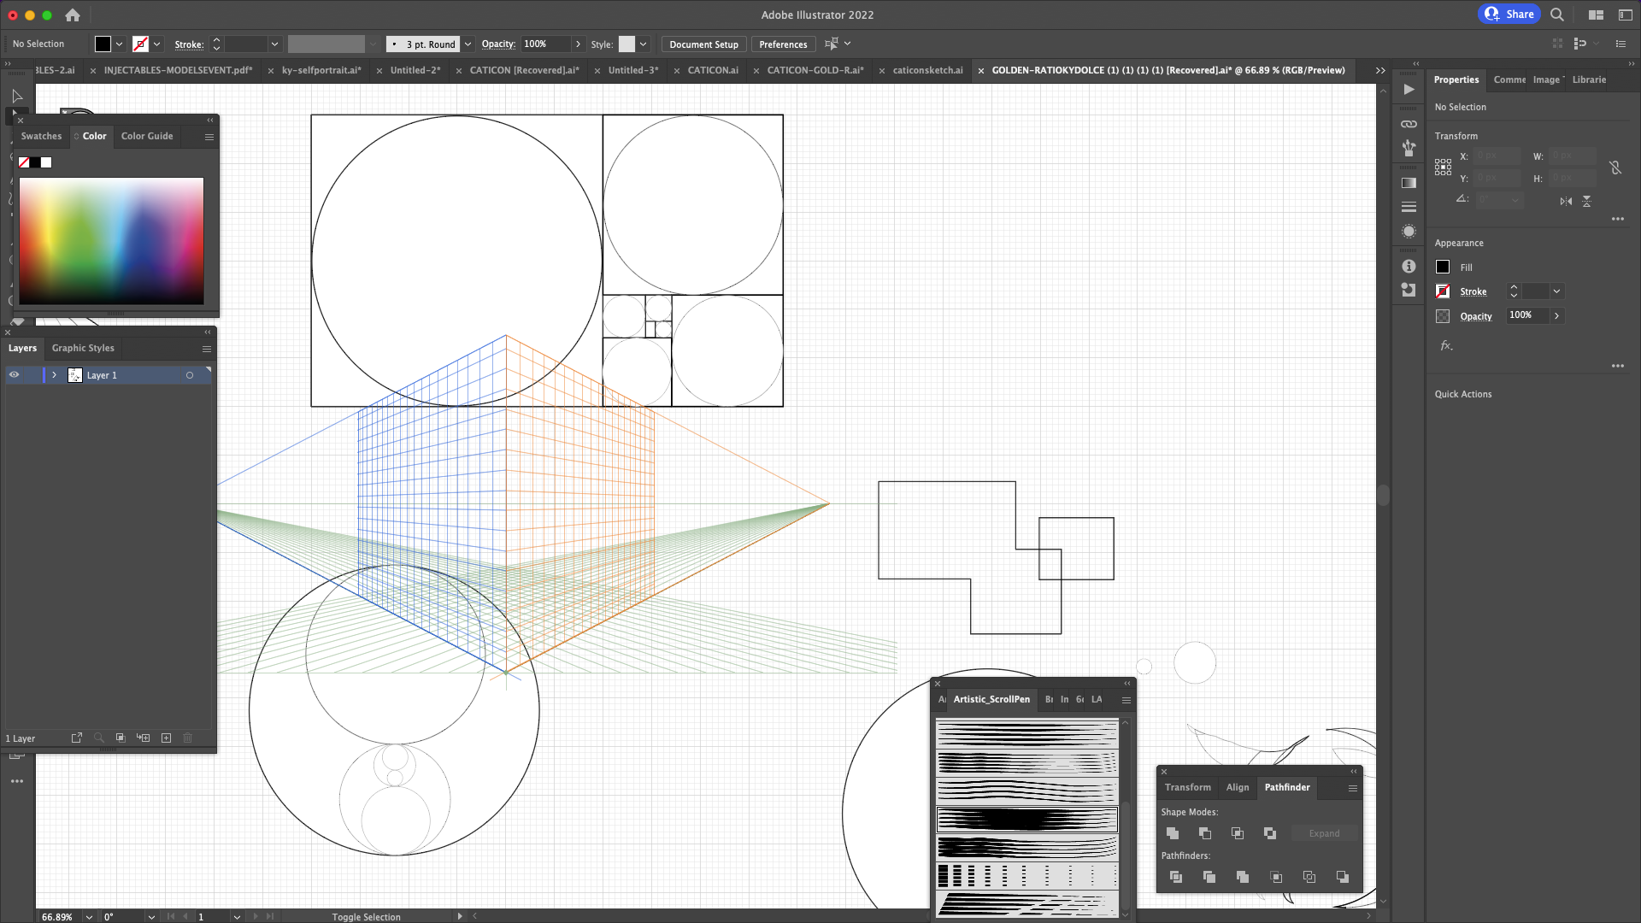
Task: Click the Opacity field in control bar
Action: tap(545, 44)
